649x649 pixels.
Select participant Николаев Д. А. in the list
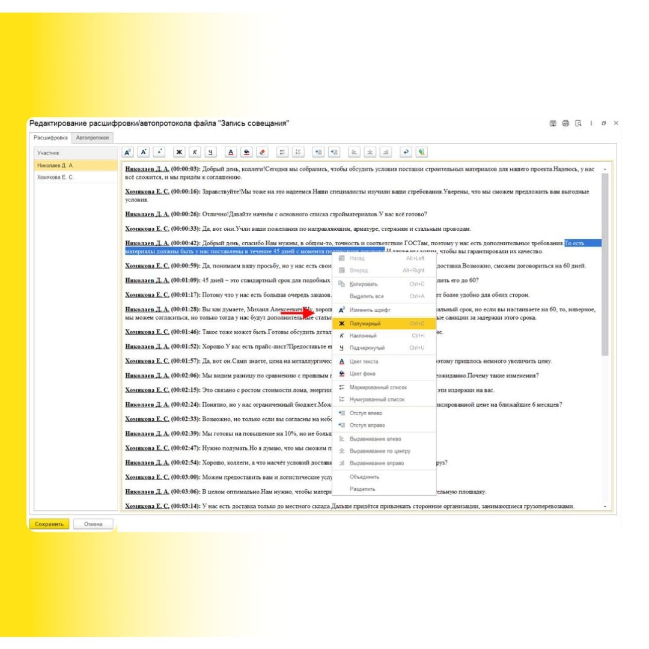pos(76,166)
